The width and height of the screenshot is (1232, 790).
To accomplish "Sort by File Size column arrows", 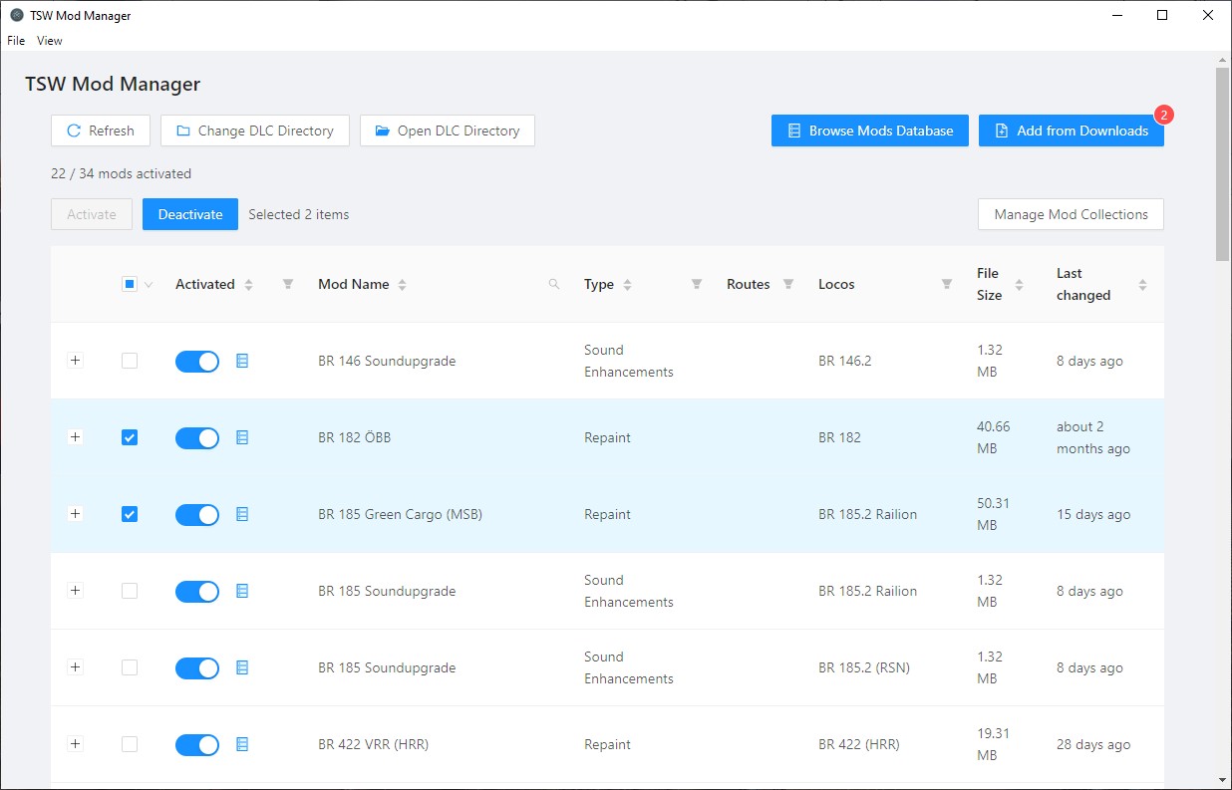I will (x=1019, y=285).
